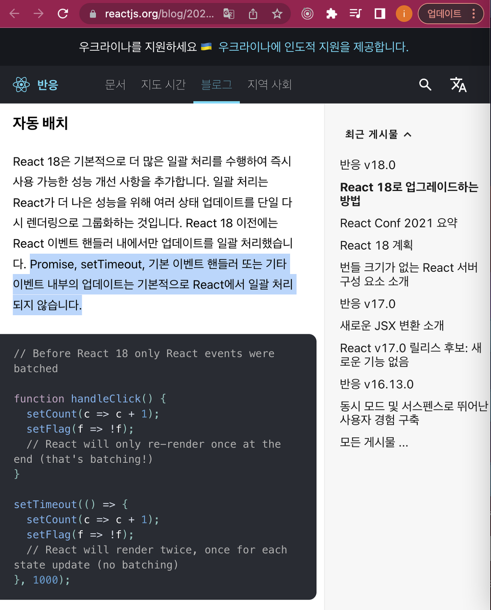Viewport: 491px width, 610px height.
Task: Click the share page icon
Action: [253, 14]
